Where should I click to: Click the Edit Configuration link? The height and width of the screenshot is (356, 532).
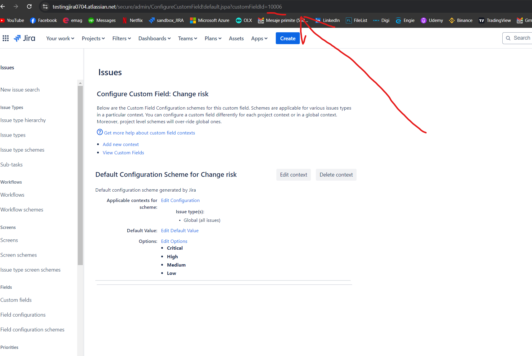(x=180, y=201)
